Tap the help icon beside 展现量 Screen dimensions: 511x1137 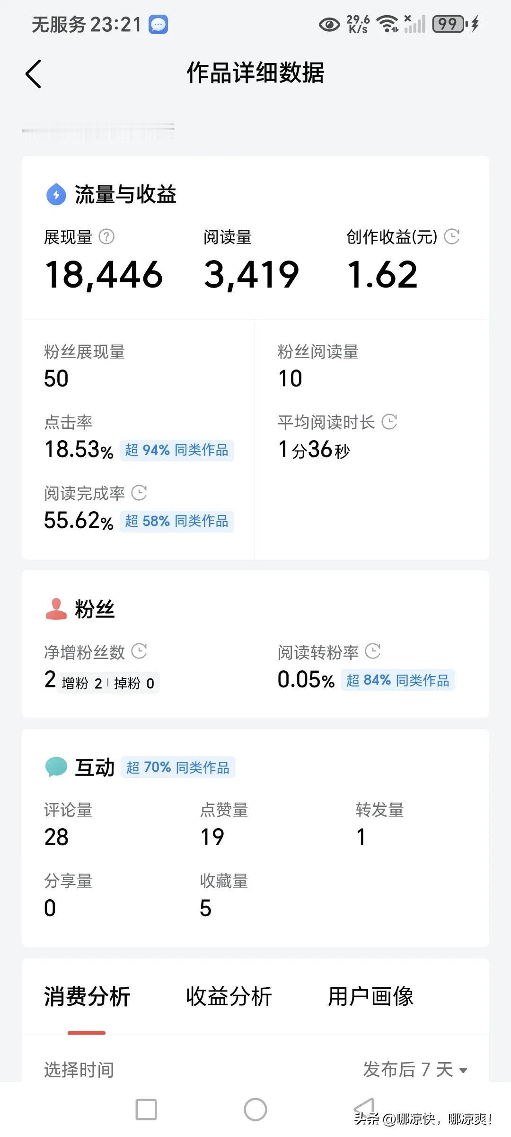tap(106, 236)
